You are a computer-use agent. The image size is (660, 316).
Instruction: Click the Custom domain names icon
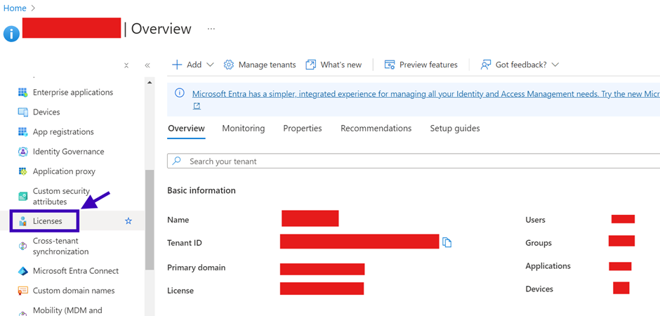tap(22, 291)
